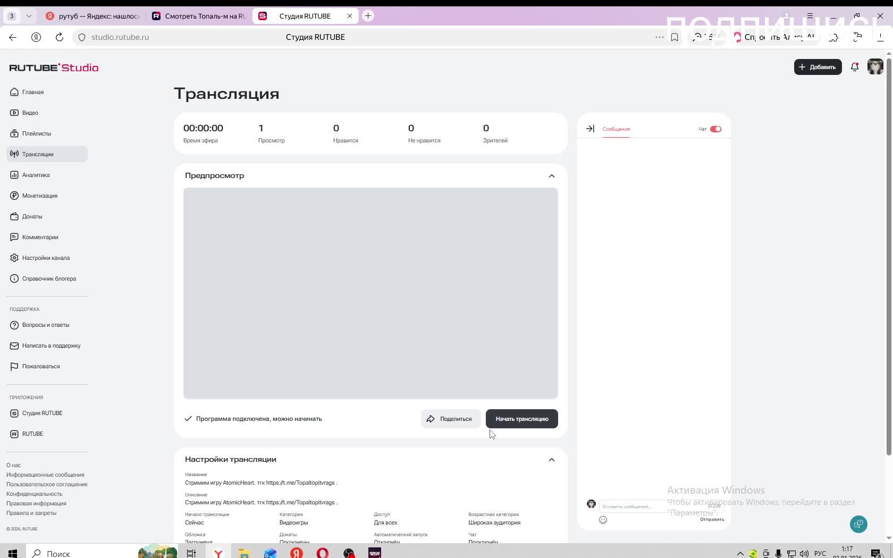Screen dimensions: 893x558
Task: Select Трансляции in the sidebar
Action: click(x=47, y=154)
